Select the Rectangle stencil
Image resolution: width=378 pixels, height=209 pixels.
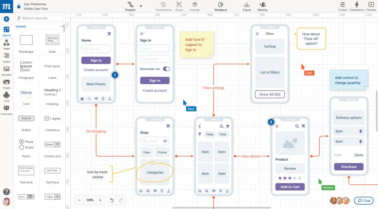click(26, 40)
